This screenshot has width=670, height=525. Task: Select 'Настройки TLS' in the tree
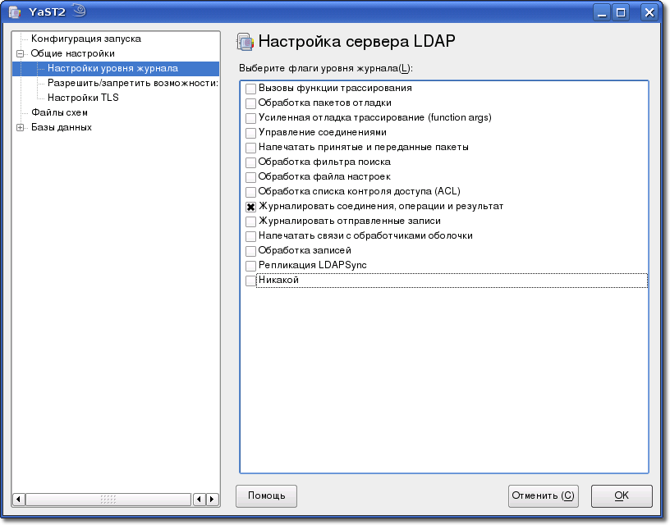83,98
